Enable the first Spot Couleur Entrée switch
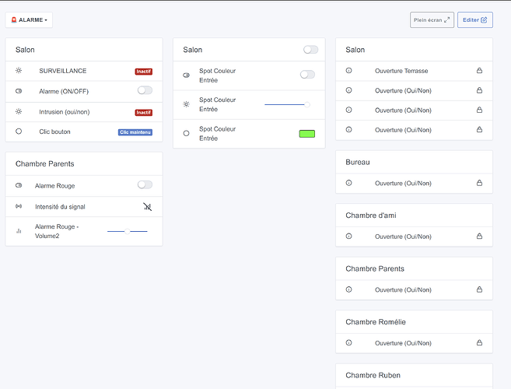The height and width of the screenshot is (389, 511). pos(307,75)
